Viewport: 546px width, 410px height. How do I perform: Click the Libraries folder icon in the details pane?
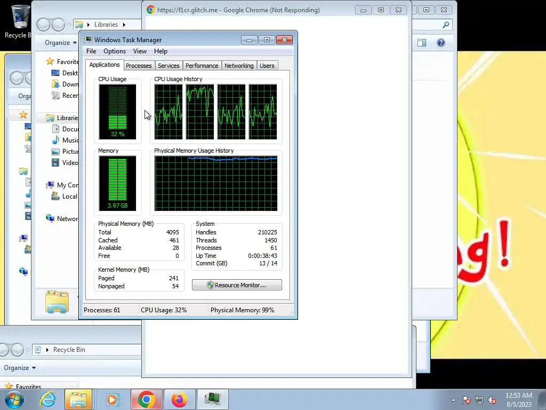57,301
